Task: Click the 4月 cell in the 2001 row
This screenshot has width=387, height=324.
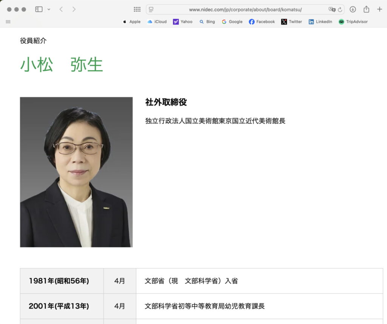Action: point(120,306)
